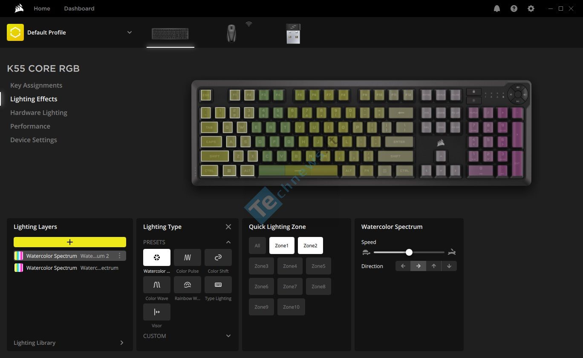Image resolution: width=583 pixels, height=358 pixels.
Task: Select the All quick lighting zone
Action: tap(257, 245)
